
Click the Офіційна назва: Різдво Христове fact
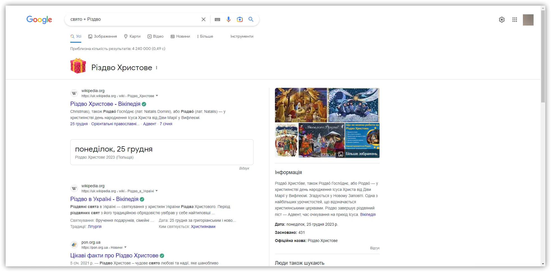point(306,241)
